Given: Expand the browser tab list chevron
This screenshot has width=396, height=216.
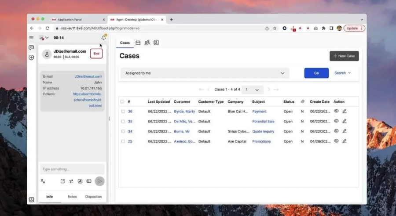Looking at the screenshot, I should (x=362, y=20).
